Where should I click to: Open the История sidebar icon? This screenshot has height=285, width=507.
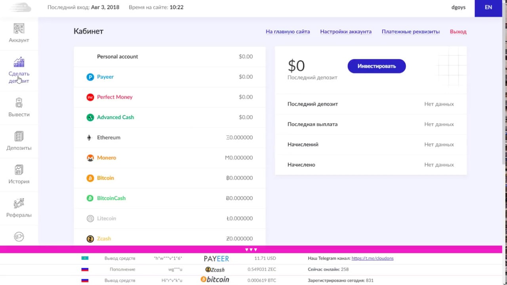click(x=19, y=170)
